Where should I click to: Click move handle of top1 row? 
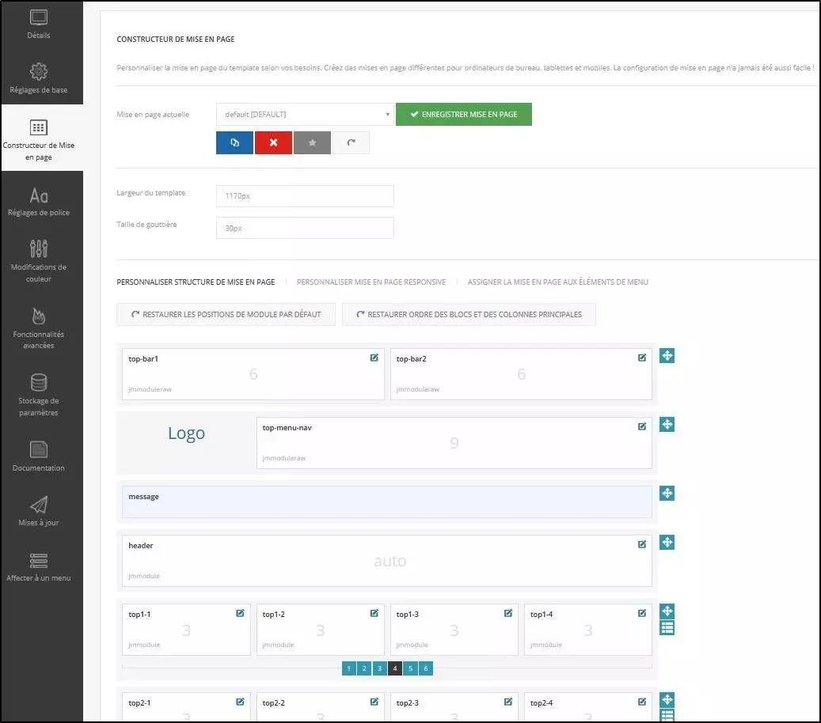pos(667,611)
